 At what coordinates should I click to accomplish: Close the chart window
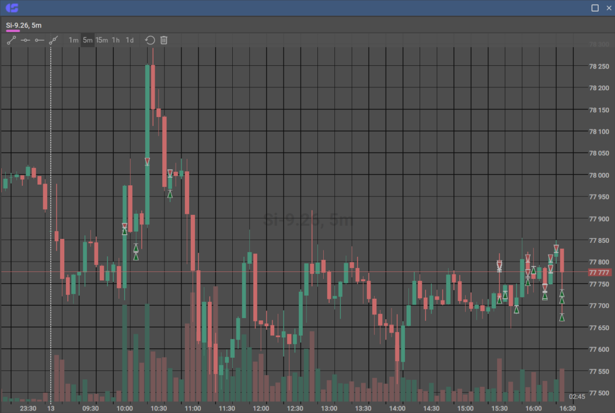click(609, 8)
